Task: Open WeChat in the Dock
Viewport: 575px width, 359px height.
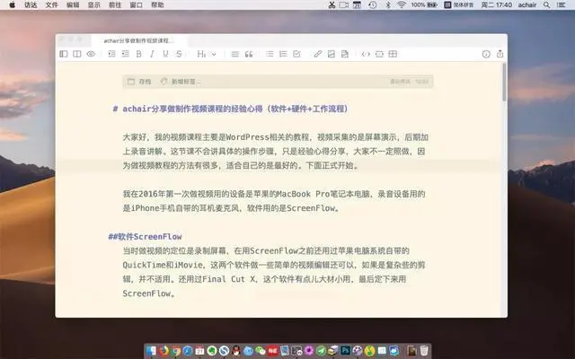Action: 261,351
